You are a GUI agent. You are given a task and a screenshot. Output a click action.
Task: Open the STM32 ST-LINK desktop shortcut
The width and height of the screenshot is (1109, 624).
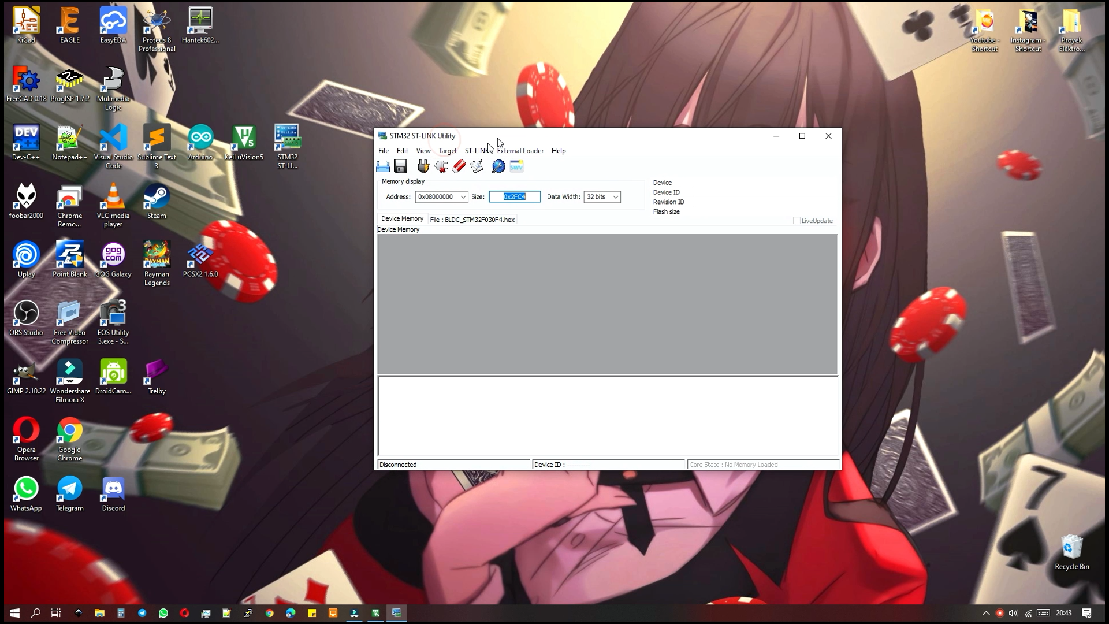(x=288, y=147)
